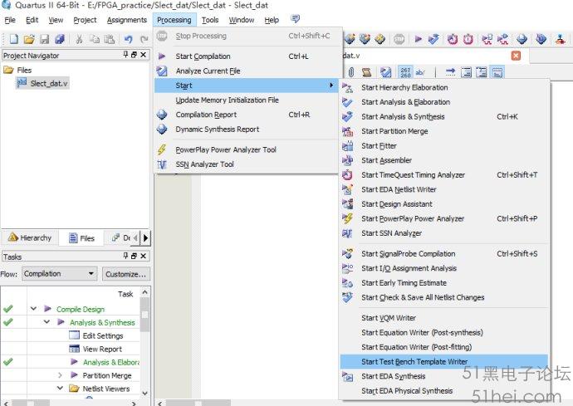
Task: Select Slect_dat.v in the Files tree
Action: click(x=42, y=83)
